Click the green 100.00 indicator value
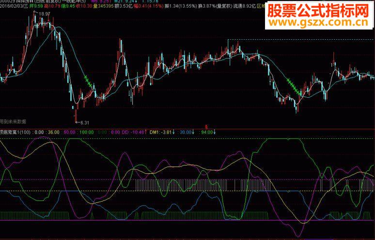The image size is (375, 240). (87, 132)
